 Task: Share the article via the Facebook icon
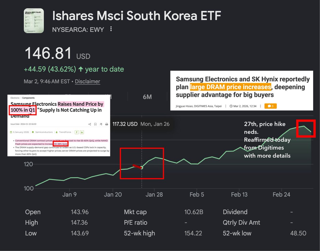coord(77,132)
